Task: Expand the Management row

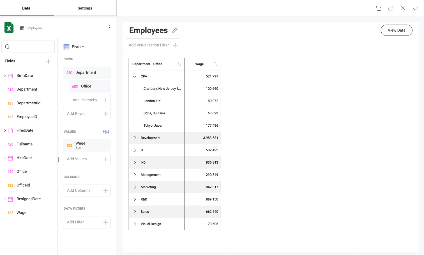Action: 135,175
